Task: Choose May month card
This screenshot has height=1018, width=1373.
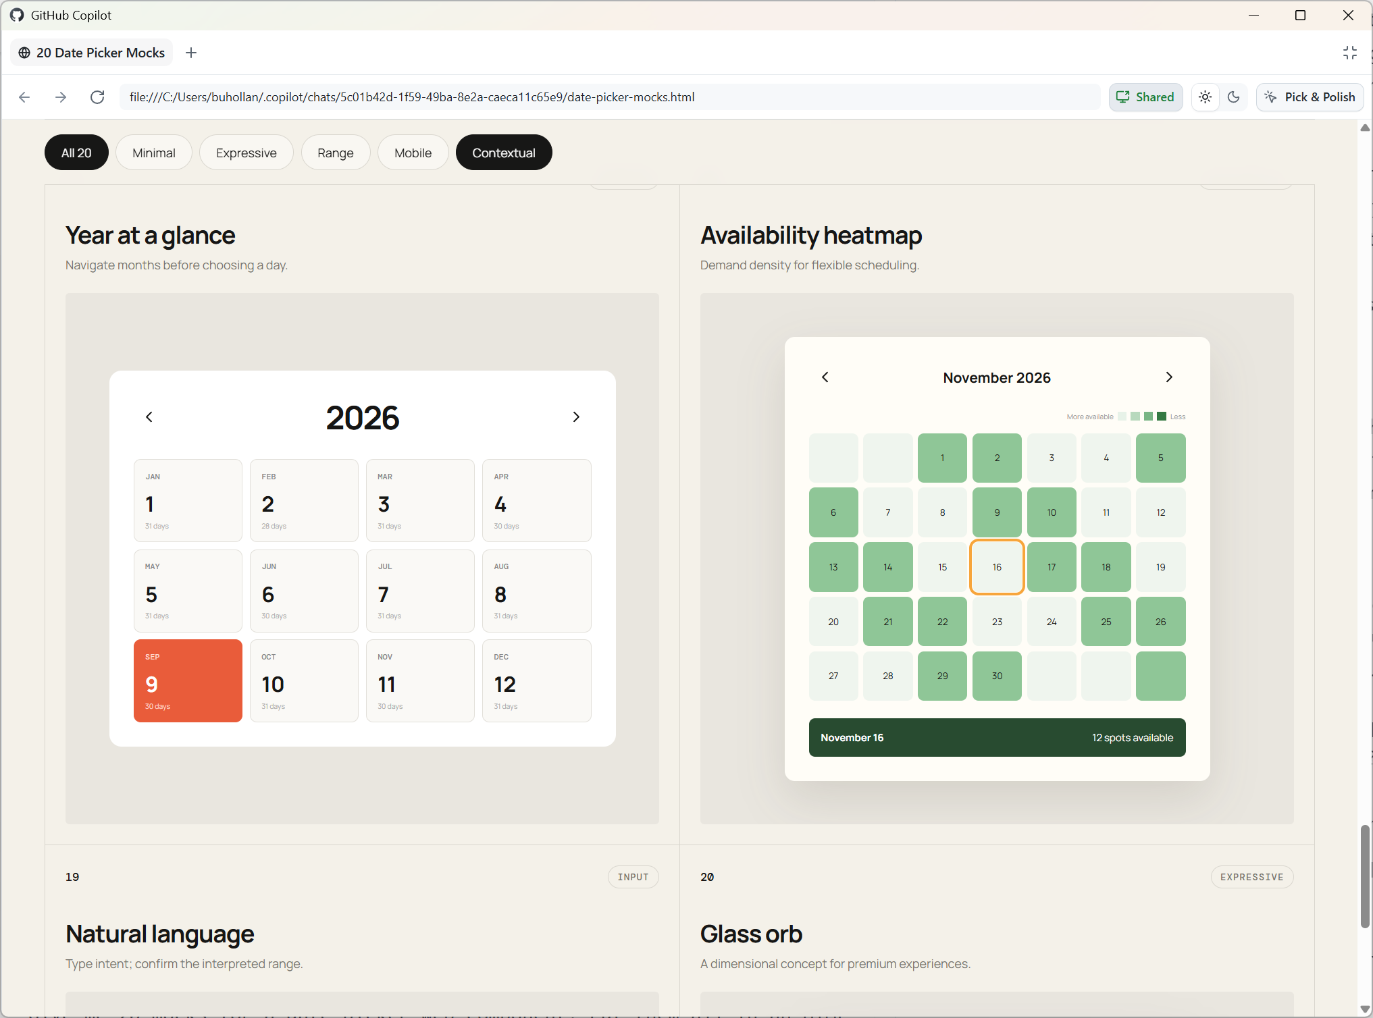Action: point(188,591)
